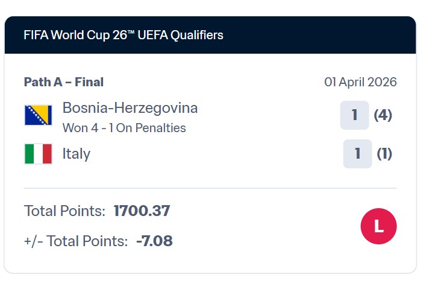The image size is (435, 286).
Task: Click the Won 4 - 1 On Penalties text
Action: point(124,128)
